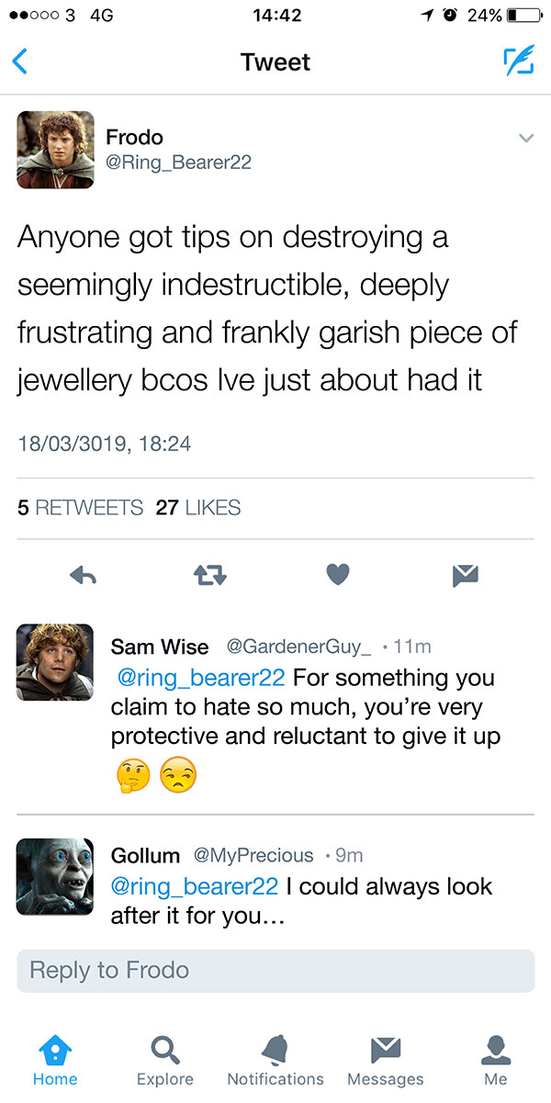
Task: Go to the Messages tab
Action: tap(386, 1061)
